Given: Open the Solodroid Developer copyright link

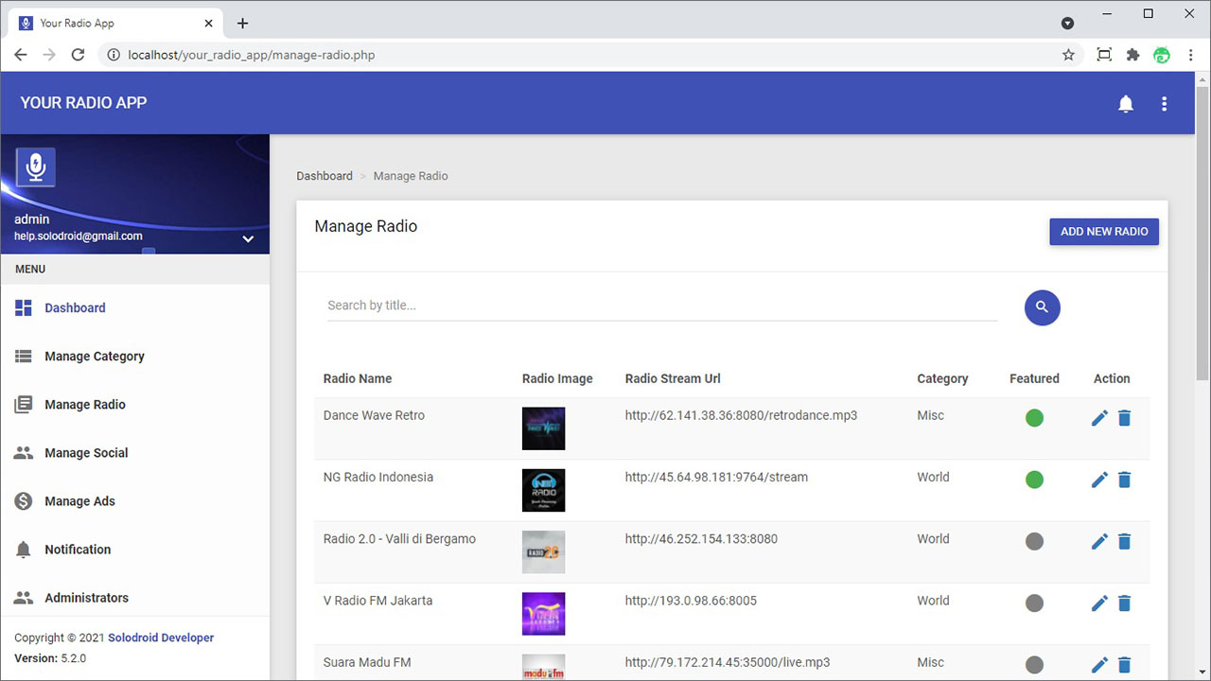Looking at the screenshot, I should tap(160, 637).
